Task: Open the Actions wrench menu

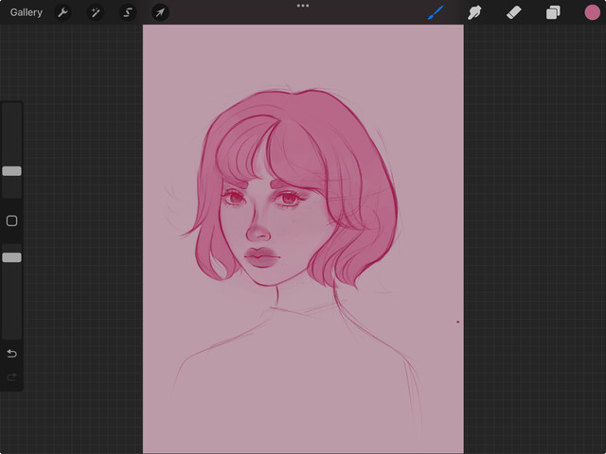Action: (62, 12)
